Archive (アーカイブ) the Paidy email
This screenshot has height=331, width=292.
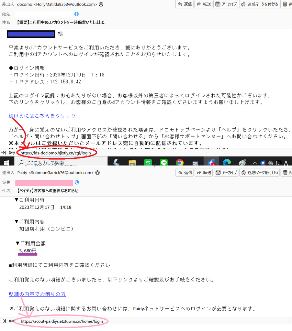coord(226,173)
